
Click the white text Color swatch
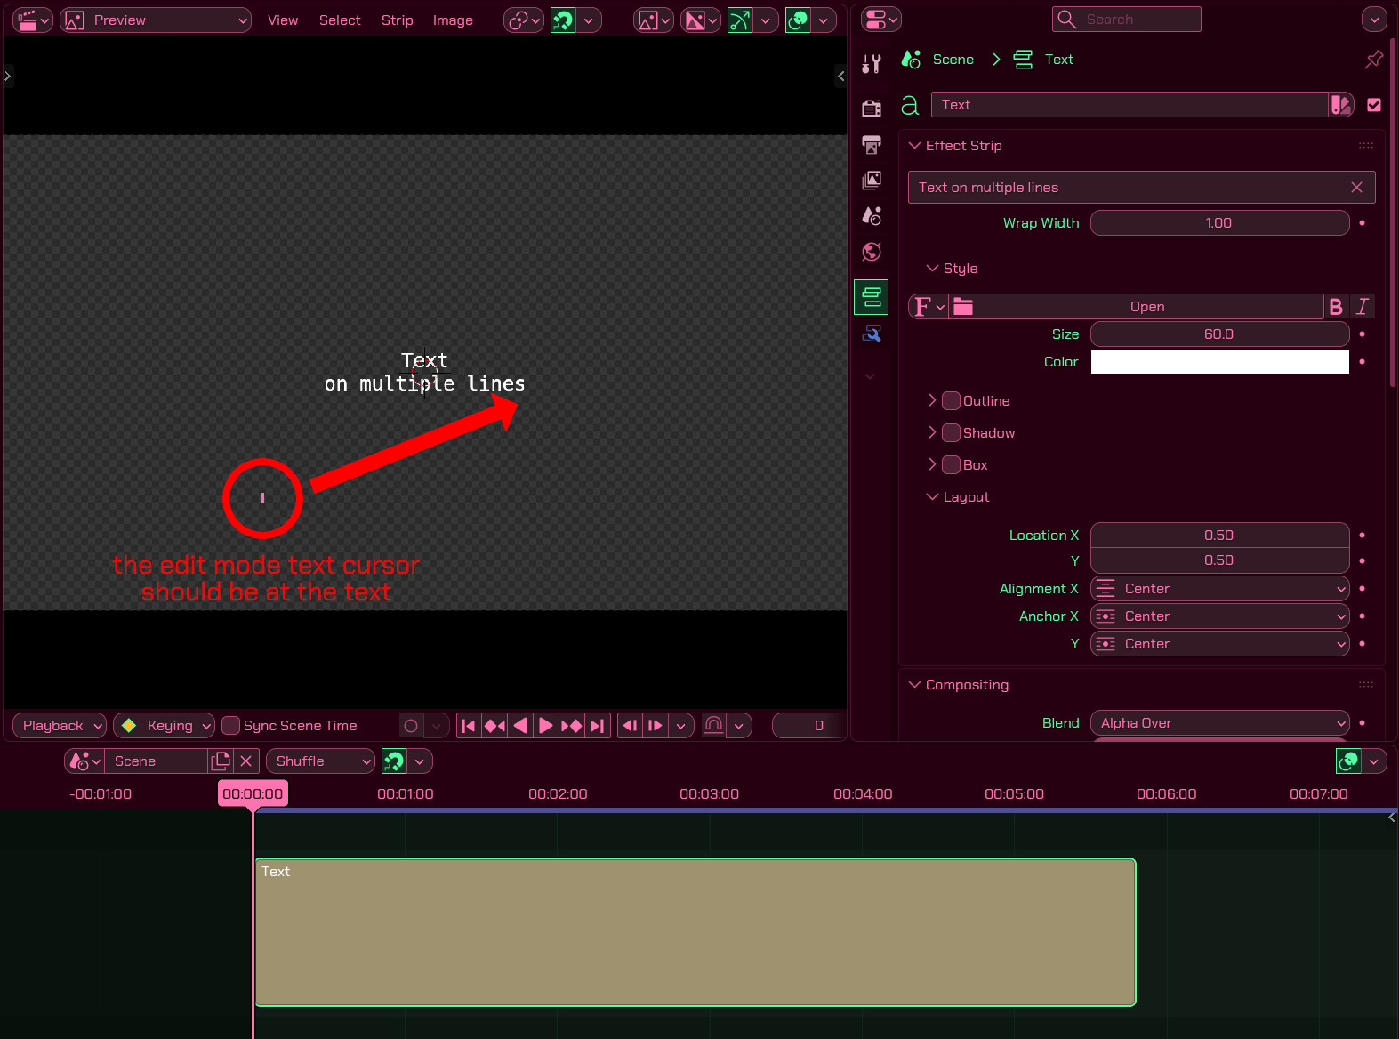1219,362
